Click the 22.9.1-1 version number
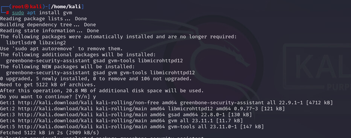The image size is (351, 138). [291, 103]
